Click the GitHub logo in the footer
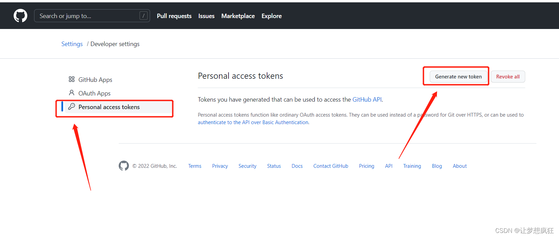 pyautogui.click(x=124, y=166)
